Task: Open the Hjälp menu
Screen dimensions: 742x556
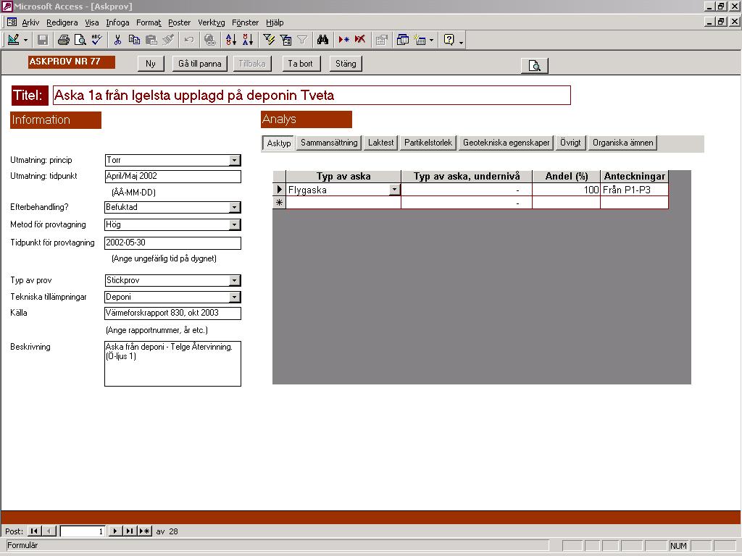Action: tap(275, 22)
